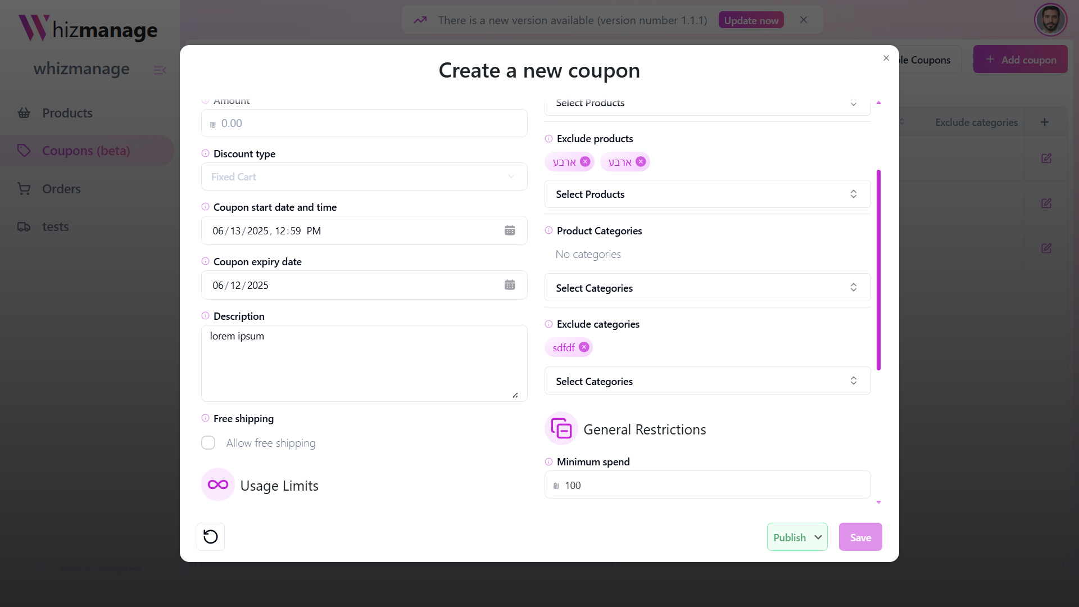Click info icon next to Product Categories

pos(549,230)
